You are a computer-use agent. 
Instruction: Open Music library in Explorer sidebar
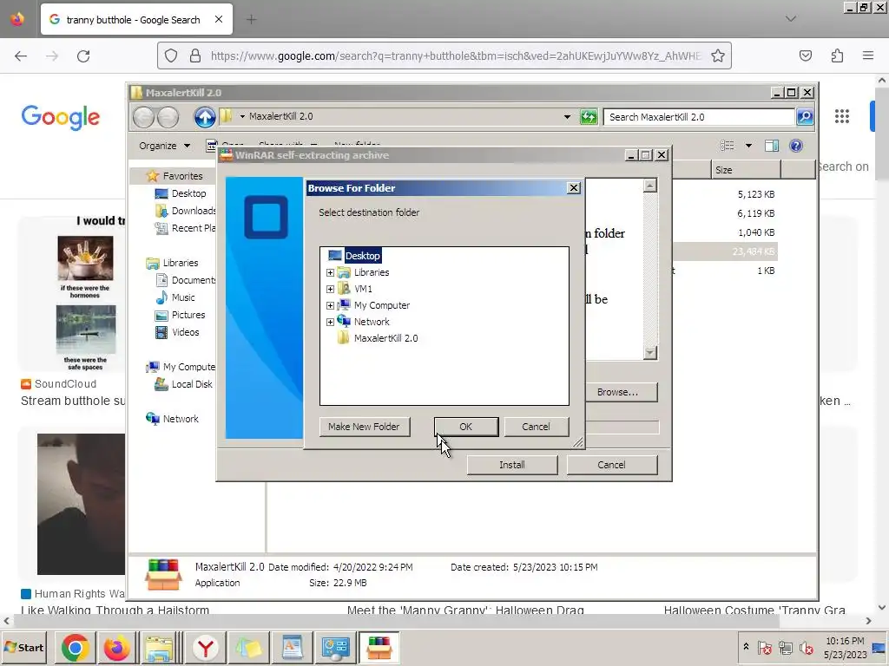(182, 298)
